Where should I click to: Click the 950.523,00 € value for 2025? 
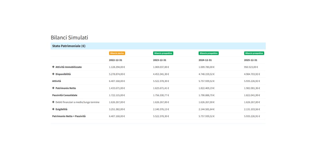251,67
